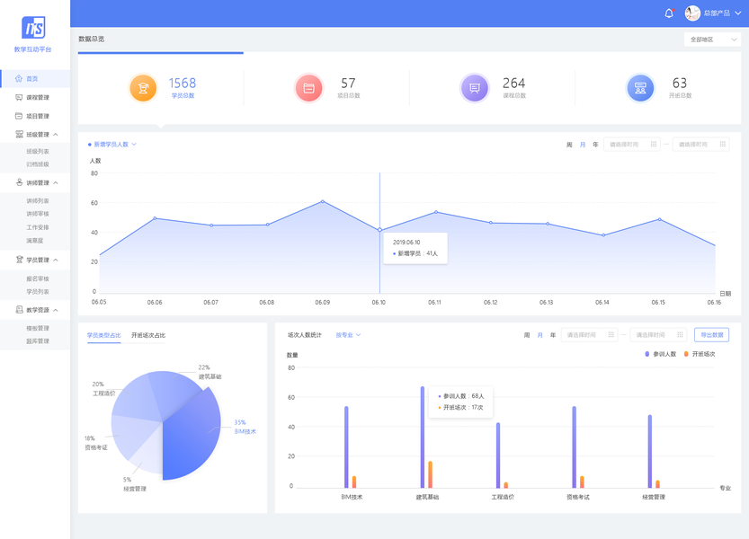Collapse the 讲师管理 menu chevron
This screenshot has height=539, width=749.
pyautogui.click(x=56, y=183)
